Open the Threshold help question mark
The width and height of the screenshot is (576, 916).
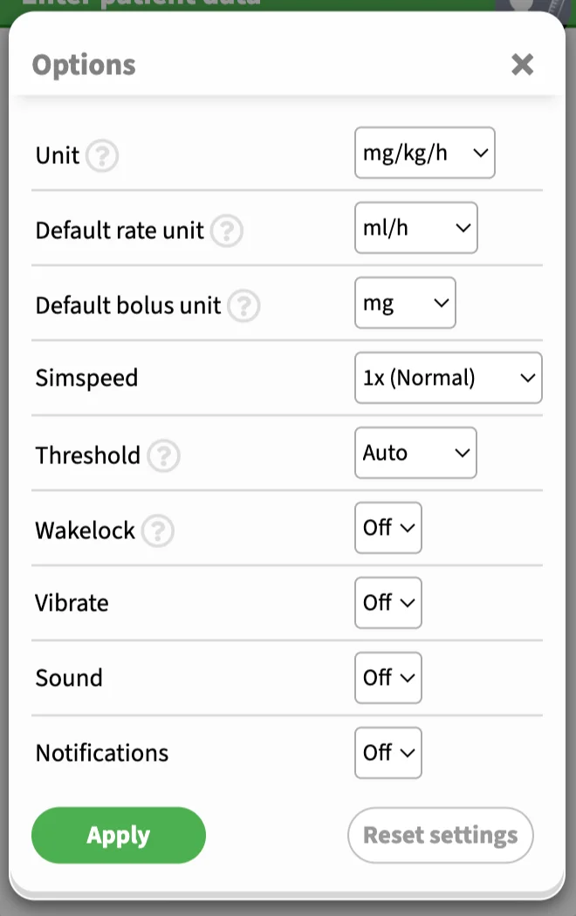click(163, 455)
